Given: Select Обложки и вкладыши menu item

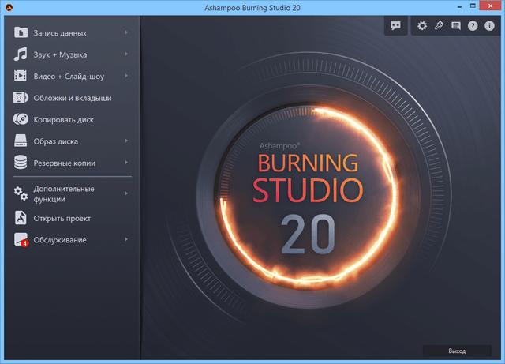Looking at the screenshot, I should click(x=72, y=98).
